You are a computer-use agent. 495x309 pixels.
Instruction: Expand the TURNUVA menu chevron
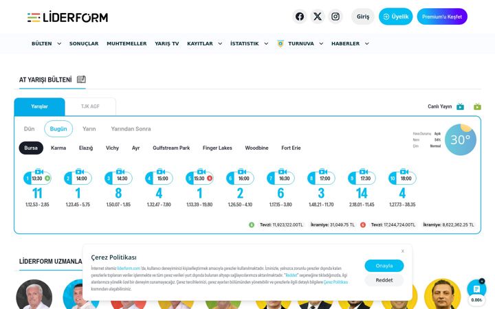[x=321, y=43]
